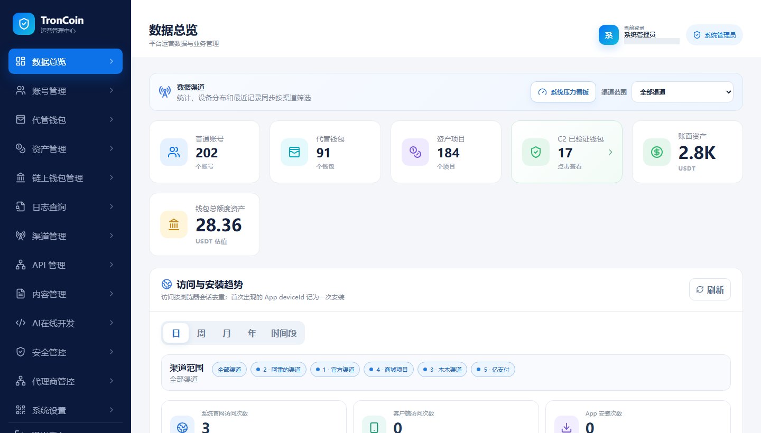Click the 代管钱包 card wallet icon

pos(294,152)
